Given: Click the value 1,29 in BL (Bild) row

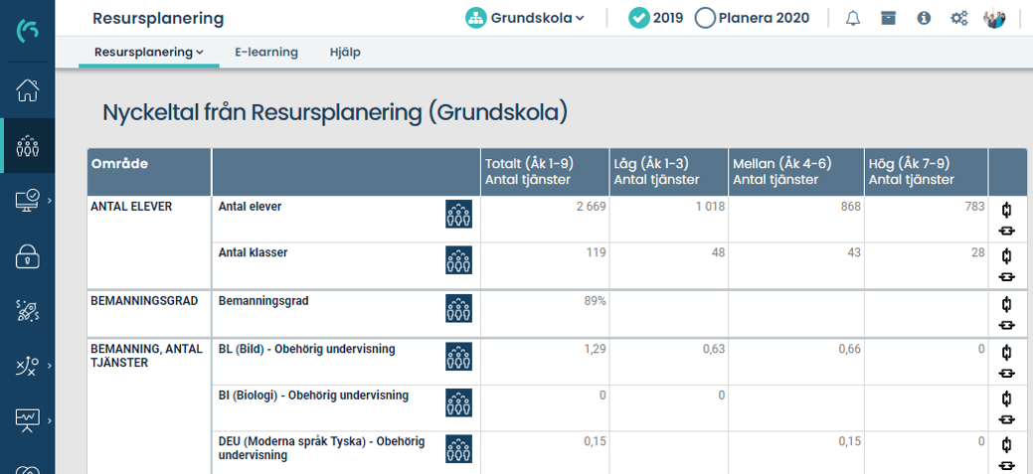Looking at the screenshot, I should pyautogui.click(x=595, y=349).
